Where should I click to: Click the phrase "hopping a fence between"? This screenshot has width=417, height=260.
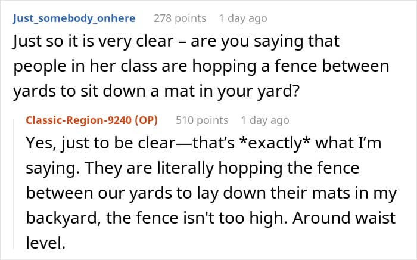[298, 66]
